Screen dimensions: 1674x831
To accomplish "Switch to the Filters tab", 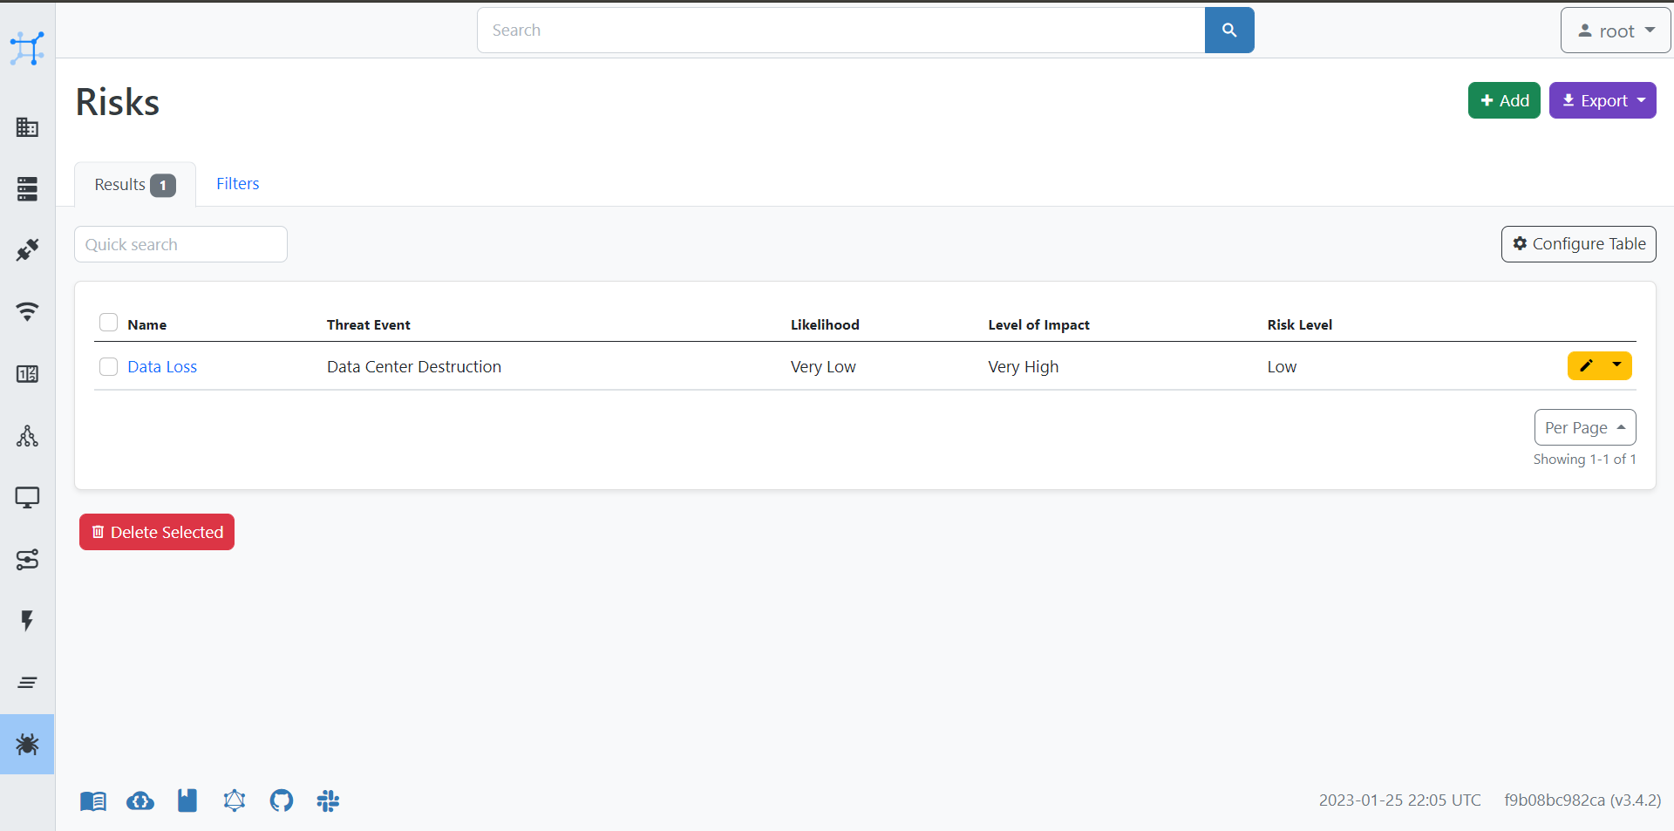I will [237, 184].
